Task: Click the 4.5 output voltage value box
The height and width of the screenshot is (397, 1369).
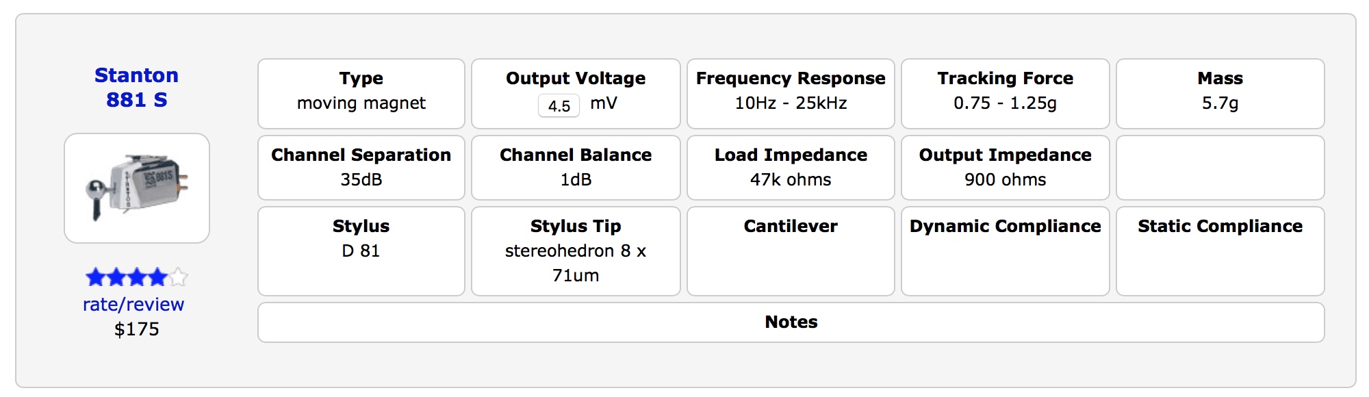Action: tap(559, 106)
